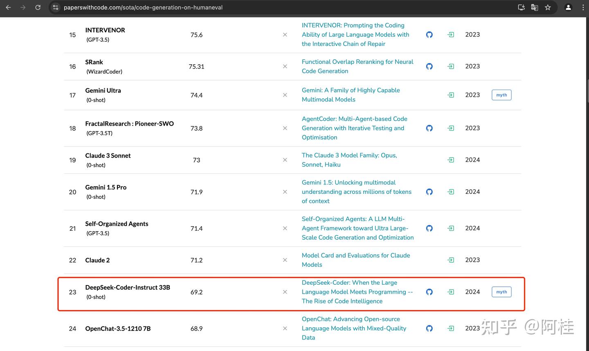This screenshot has width=589, height=351.
Task: Open result entry icon for Gemini Ultra
Action: click(x=451, y=95)
